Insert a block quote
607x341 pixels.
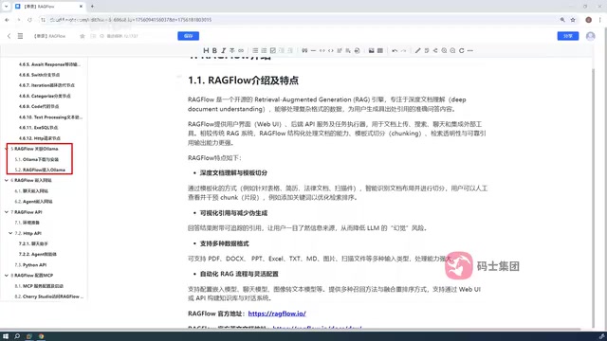[x=304, y=50]
